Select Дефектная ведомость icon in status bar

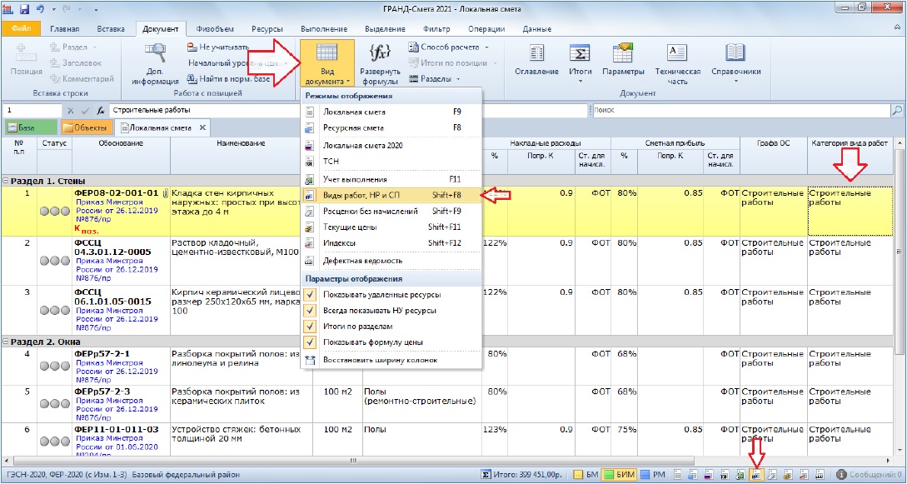point(820,475)
